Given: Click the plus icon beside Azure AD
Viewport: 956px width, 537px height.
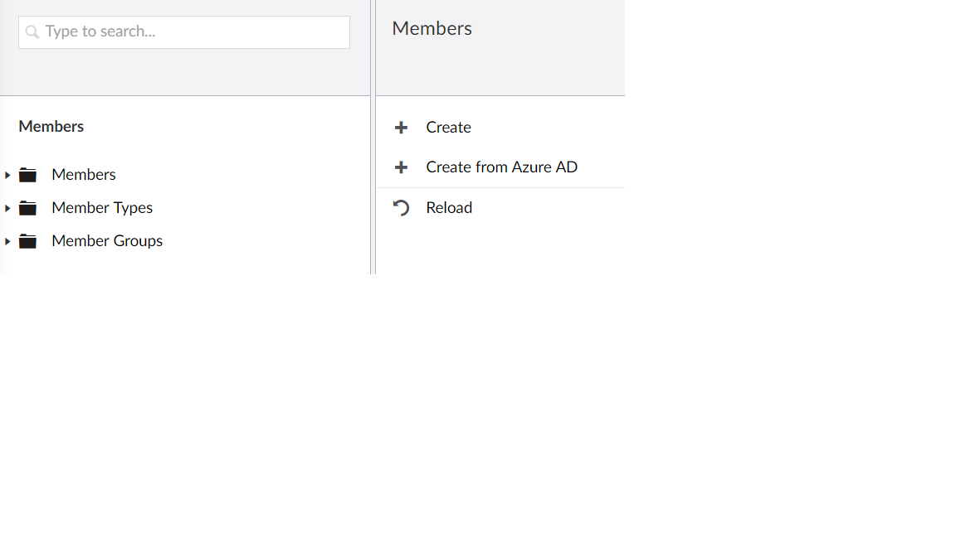Looking at the screenshot, I should [x=401, y=167].
